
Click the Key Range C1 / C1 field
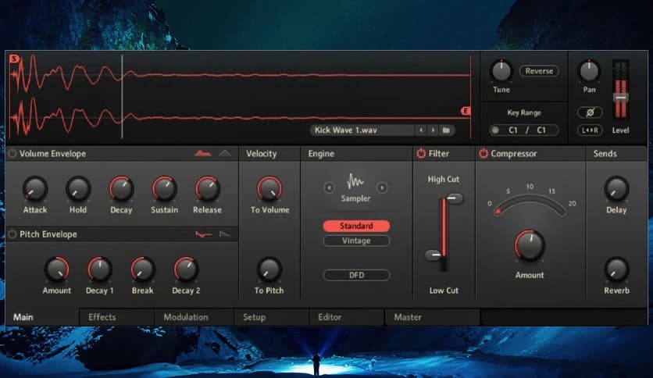(524, 130)
